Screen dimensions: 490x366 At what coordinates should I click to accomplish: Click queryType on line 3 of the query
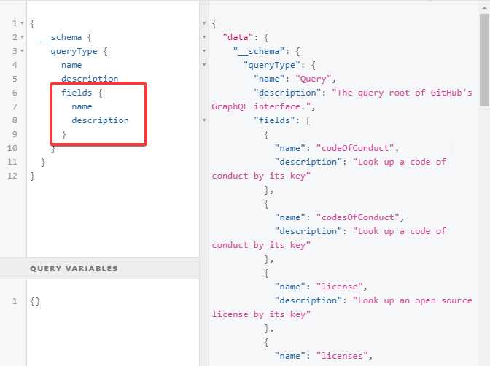[74, 51]
